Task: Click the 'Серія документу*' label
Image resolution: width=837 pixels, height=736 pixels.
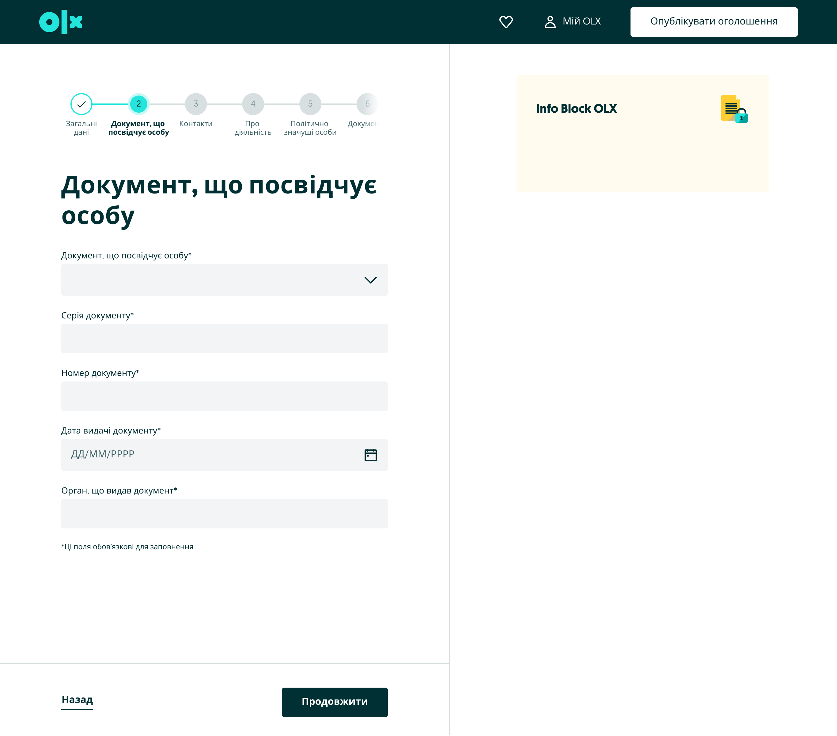Action: (x=97, y=315)
